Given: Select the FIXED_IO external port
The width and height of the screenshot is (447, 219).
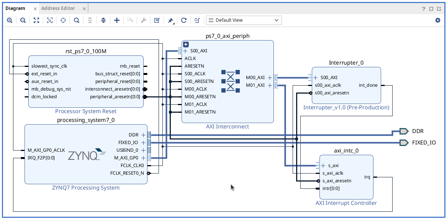Looking at the screenshot, I should (404, 143).
